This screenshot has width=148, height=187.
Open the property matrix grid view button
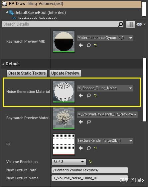131,24
